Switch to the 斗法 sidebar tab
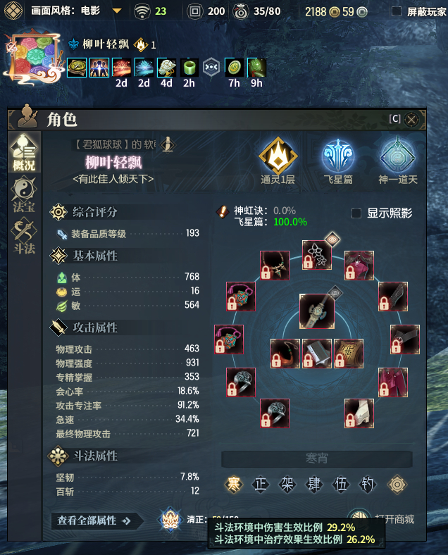This screenshot has width=448, height=555. (24, 237)
